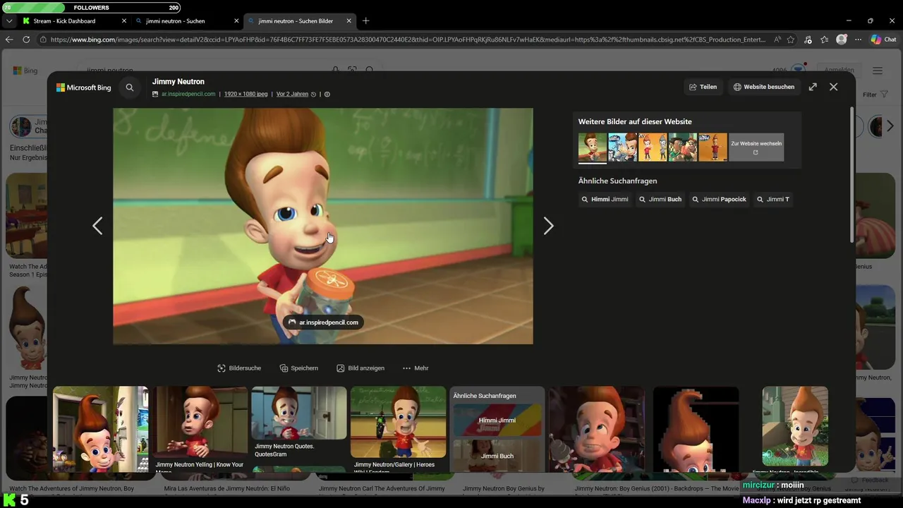The width and height of the screenshot is (903, 508).
Task: Open Himmi Jimmi card in bottom strip
Action: [x=497, y=420]
